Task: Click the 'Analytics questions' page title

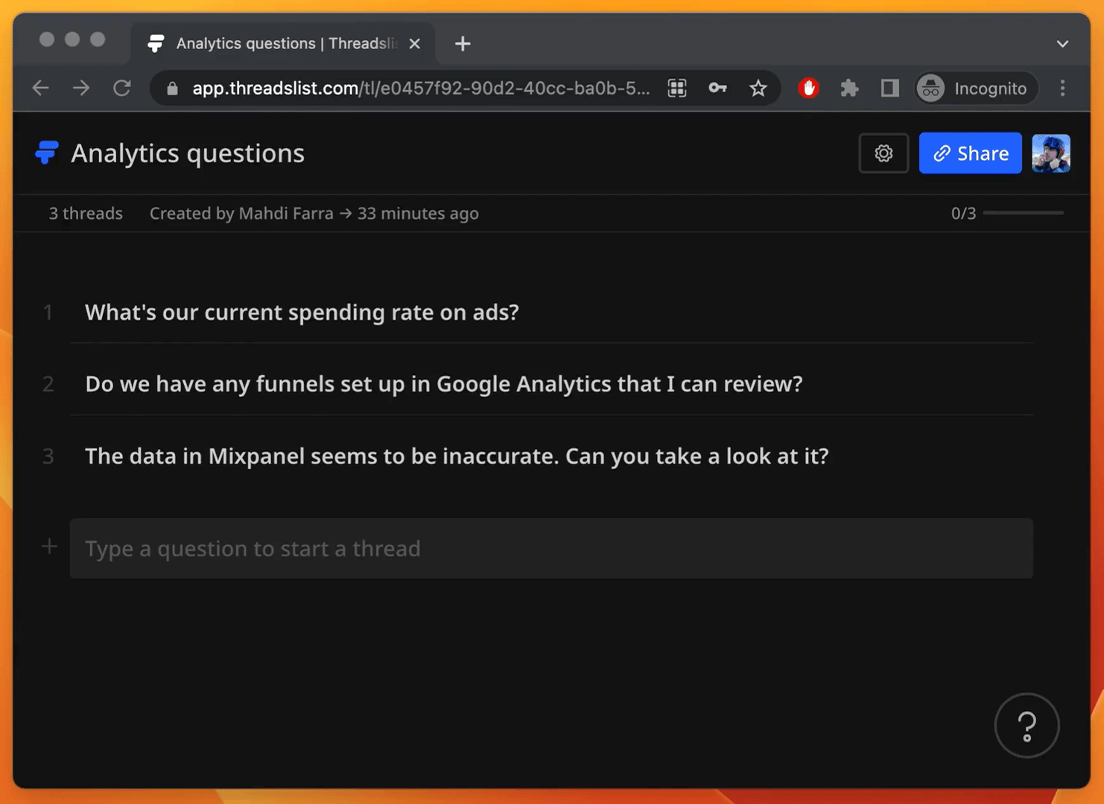Action: (x=188, y=153)
